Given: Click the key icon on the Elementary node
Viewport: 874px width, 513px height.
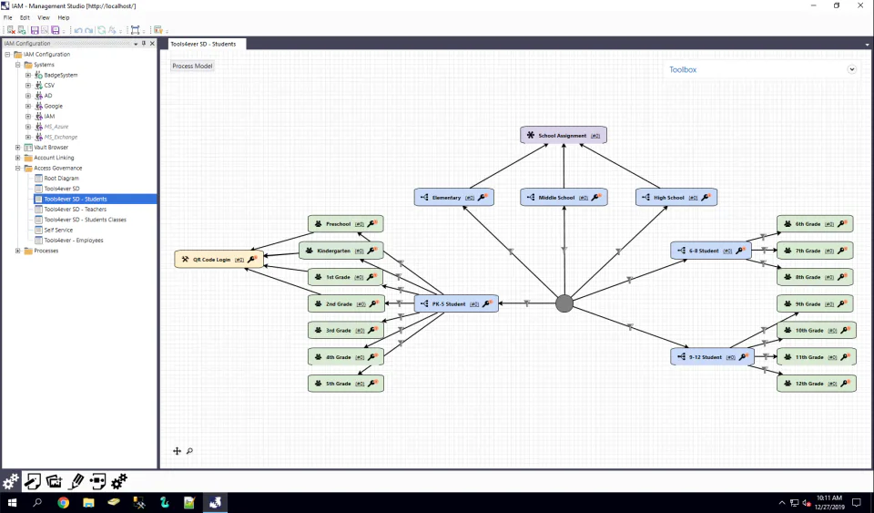Looking at the screenshot, I should click(x=483, y=197).
